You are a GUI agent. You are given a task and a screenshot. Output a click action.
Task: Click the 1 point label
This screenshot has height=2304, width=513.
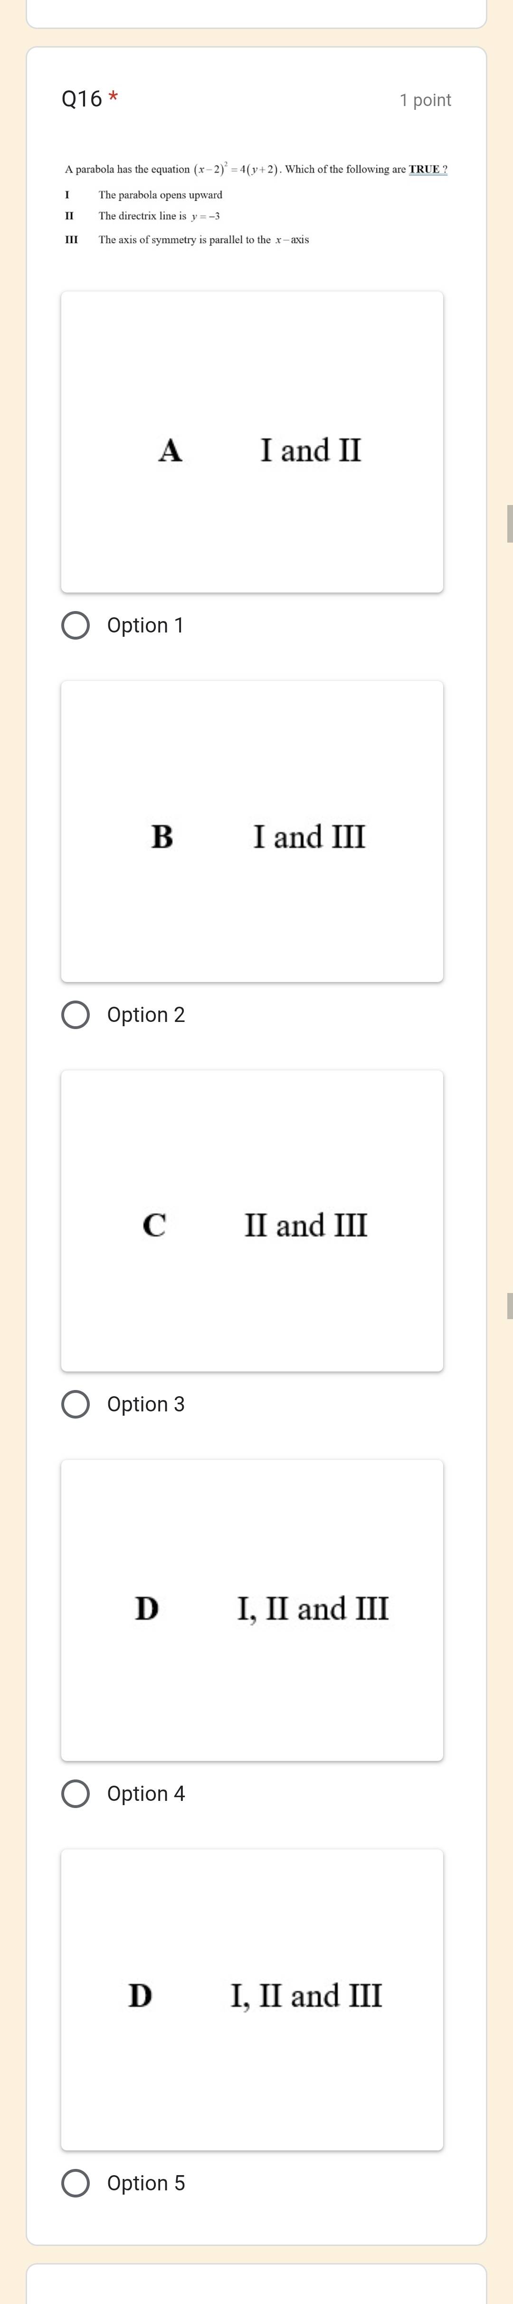point(426,100)
